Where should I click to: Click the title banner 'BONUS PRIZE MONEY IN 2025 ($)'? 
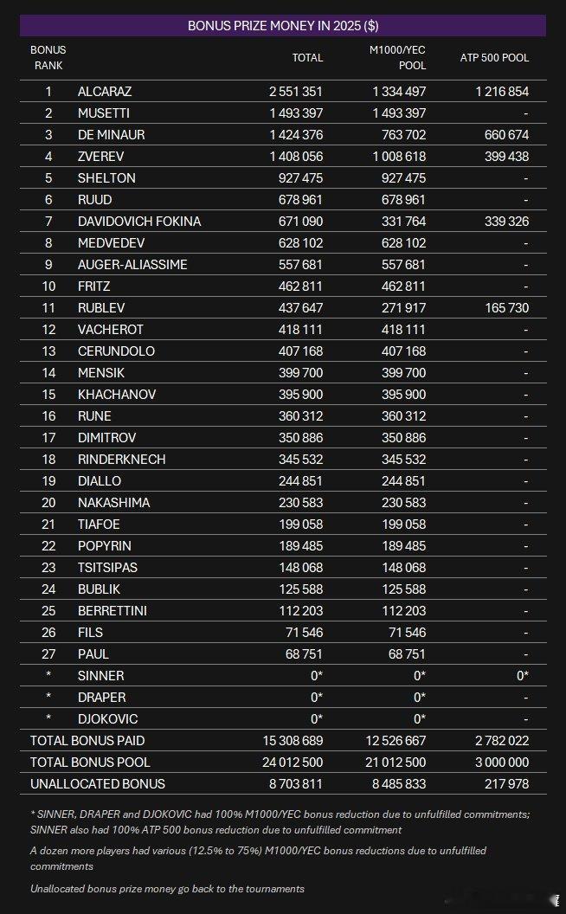282,26
